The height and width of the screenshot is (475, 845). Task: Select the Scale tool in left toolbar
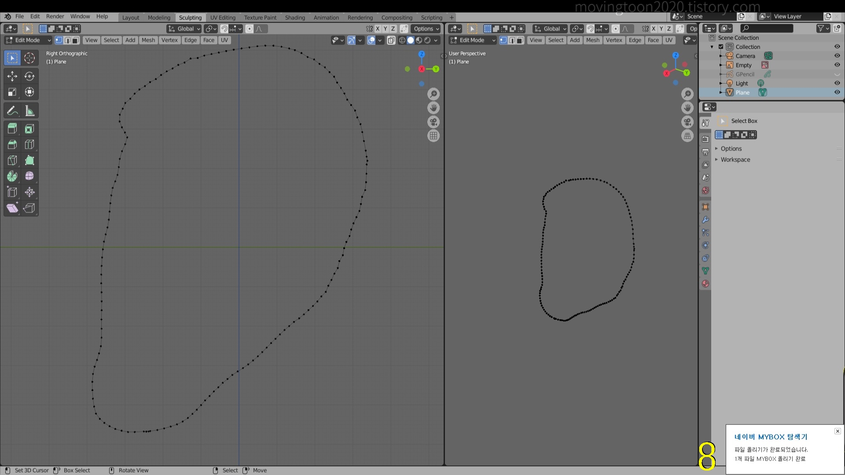(x=12, y=92)
